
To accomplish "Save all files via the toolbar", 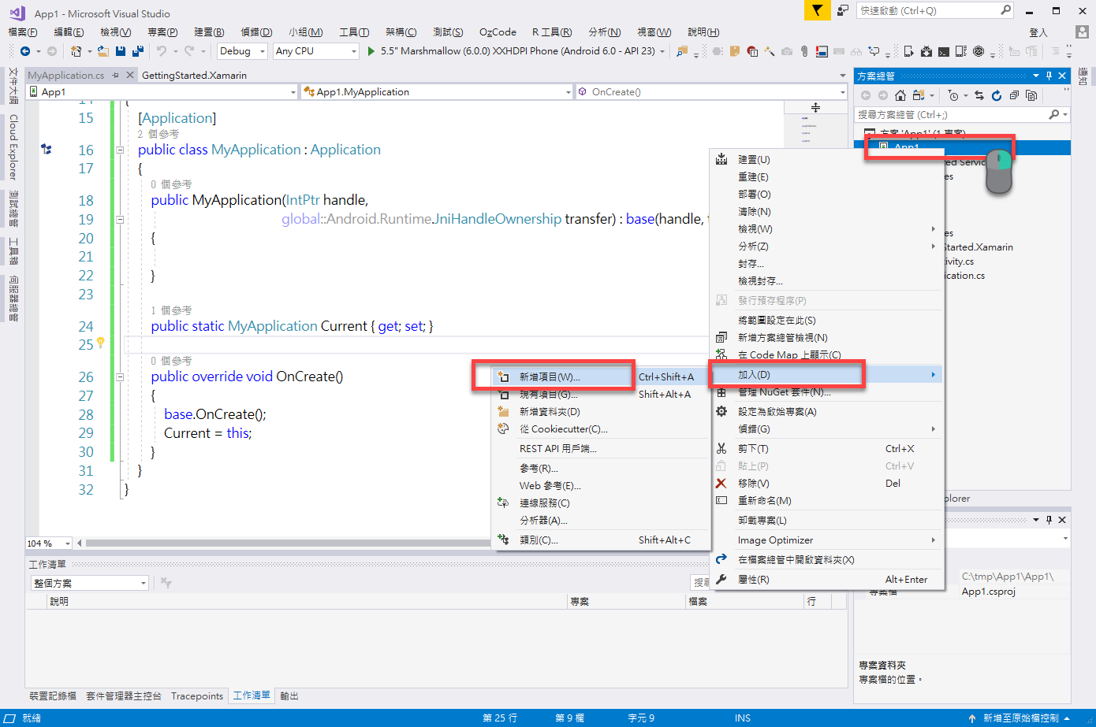I will tap(138, 51).
